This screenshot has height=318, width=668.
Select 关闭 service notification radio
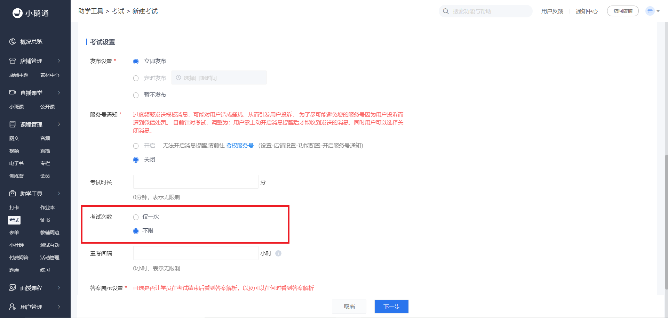pyautogui.click(x=136, y=160)
